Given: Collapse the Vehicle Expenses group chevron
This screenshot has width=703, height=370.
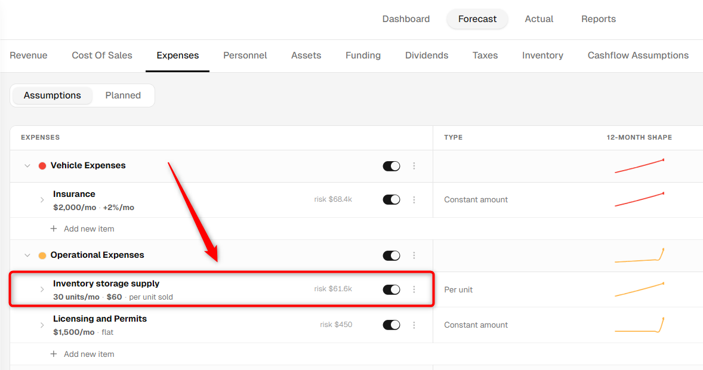Looking at the screenshot, I should pos(27,166).
